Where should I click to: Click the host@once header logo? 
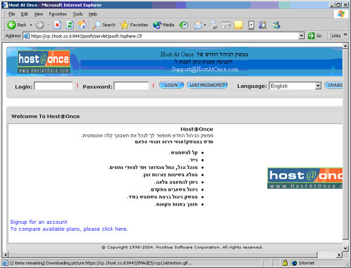tap(44, 62)
